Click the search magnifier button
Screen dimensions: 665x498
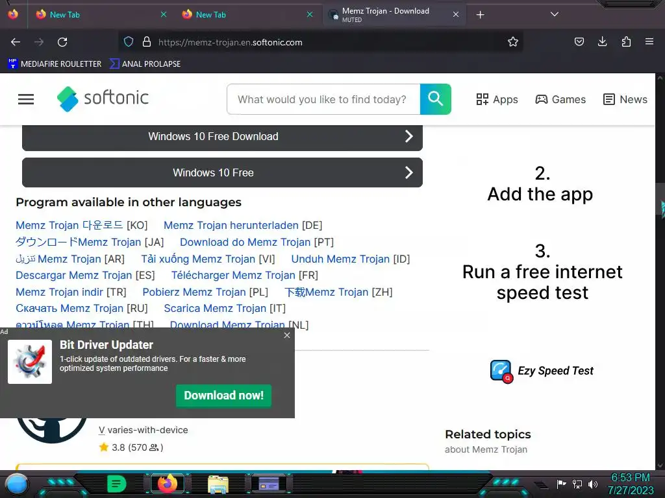coord(436,99)
